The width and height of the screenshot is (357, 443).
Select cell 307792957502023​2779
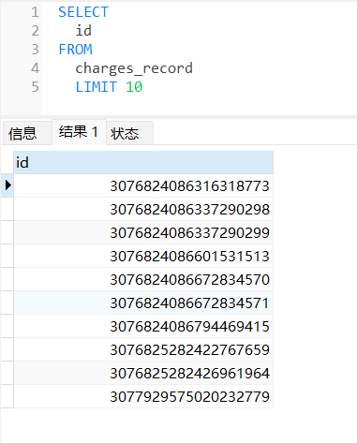(143, 396)
